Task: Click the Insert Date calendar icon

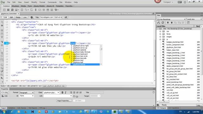Action: pyautogui.click(x=48, y=10)
